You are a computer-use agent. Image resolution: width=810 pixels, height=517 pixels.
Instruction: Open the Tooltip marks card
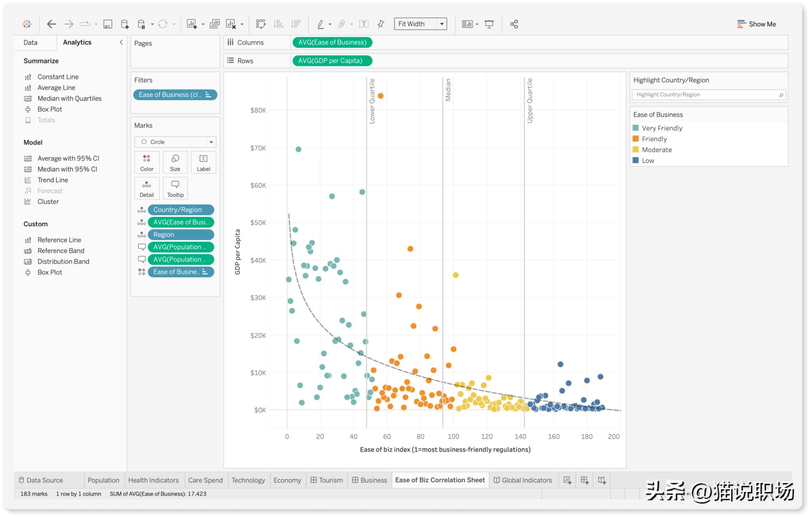(x=175, y=188)
